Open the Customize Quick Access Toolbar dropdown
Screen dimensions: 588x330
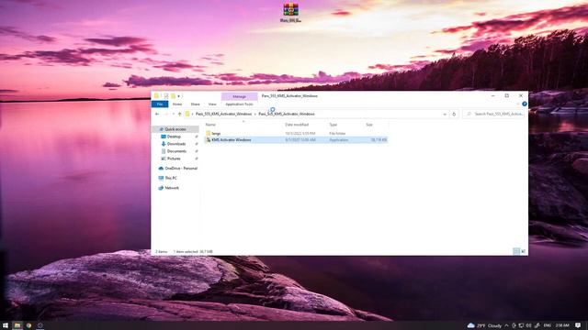[179, 96]
